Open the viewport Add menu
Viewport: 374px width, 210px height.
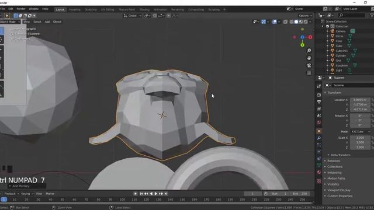coord(47,22)
